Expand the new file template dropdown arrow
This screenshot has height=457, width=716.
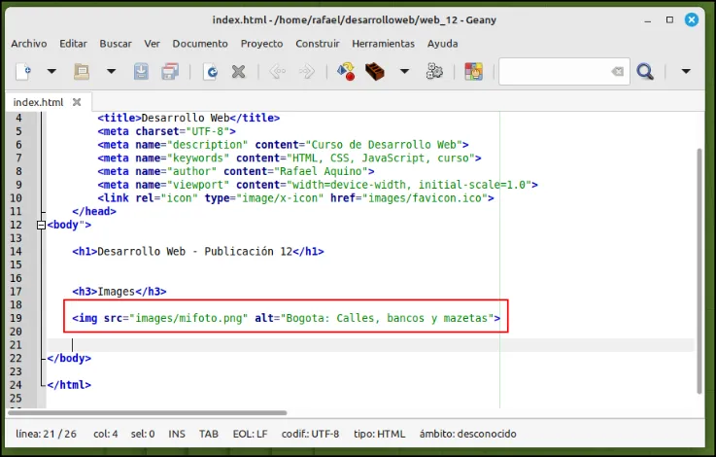point(51,71)
